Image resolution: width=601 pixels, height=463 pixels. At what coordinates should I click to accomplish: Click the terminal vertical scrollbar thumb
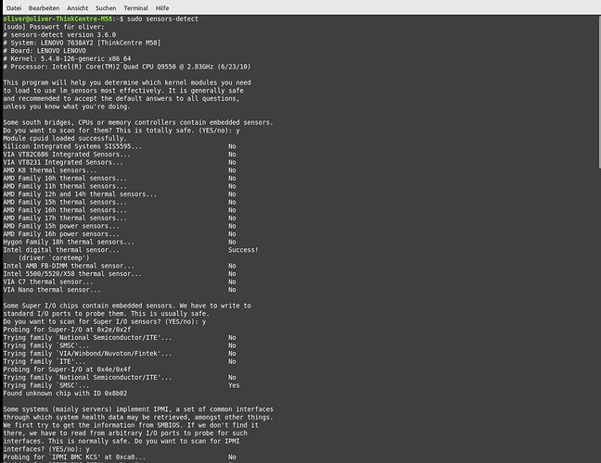pyautogui.click(x=599, y=92)
